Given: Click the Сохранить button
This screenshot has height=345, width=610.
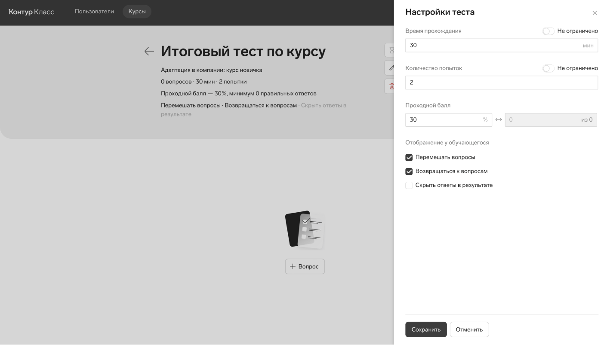Looking at the screenshot, I should tap(426, 330).
